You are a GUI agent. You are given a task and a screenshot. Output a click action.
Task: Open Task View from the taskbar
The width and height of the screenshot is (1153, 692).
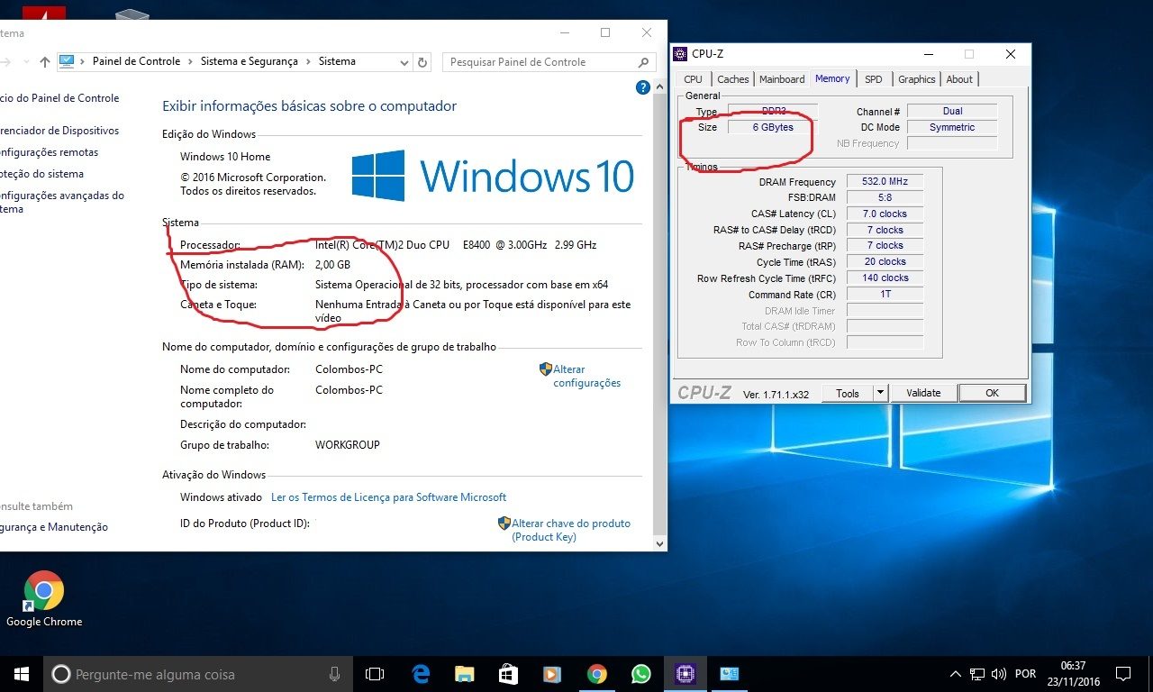375,674
